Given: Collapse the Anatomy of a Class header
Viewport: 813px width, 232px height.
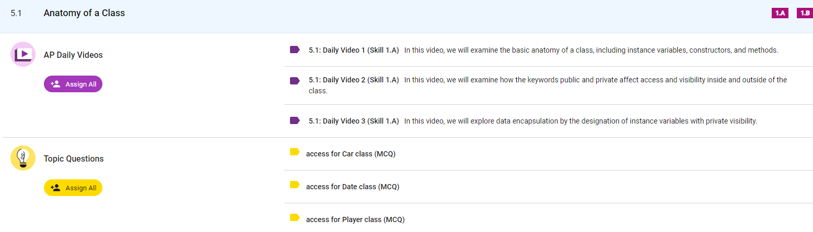Looking at the screenshot, I should tap(84, 13).
